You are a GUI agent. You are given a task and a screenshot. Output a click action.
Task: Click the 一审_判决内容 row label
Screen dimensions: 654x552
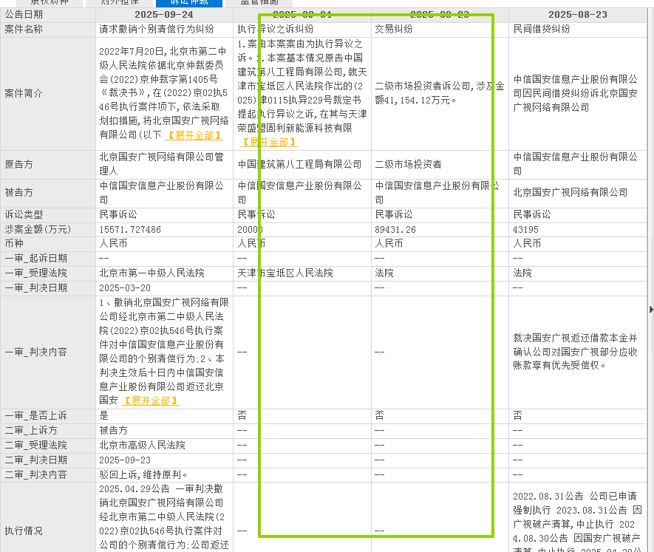[x=36, y=352]
